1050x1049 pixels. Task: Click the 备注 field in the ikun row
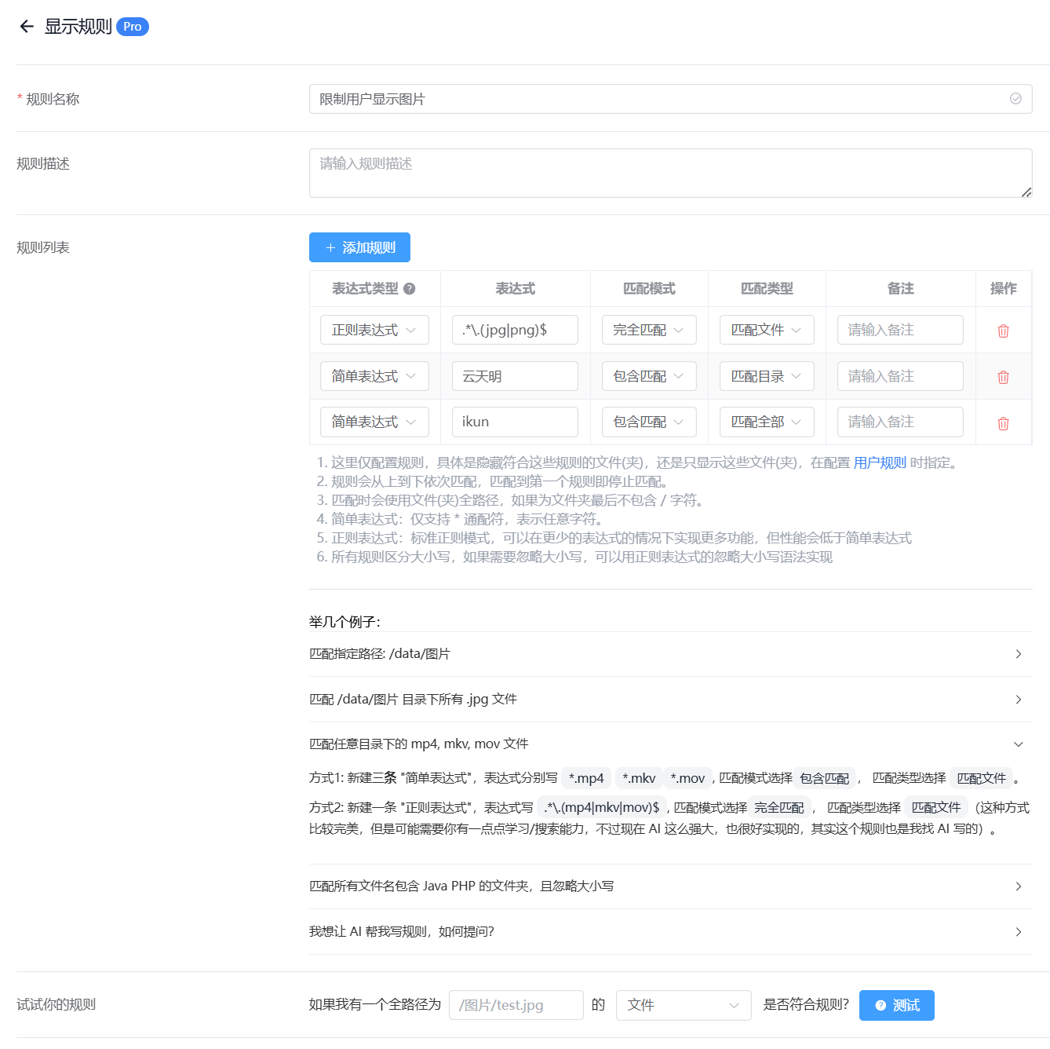click(x=900, y=422)
